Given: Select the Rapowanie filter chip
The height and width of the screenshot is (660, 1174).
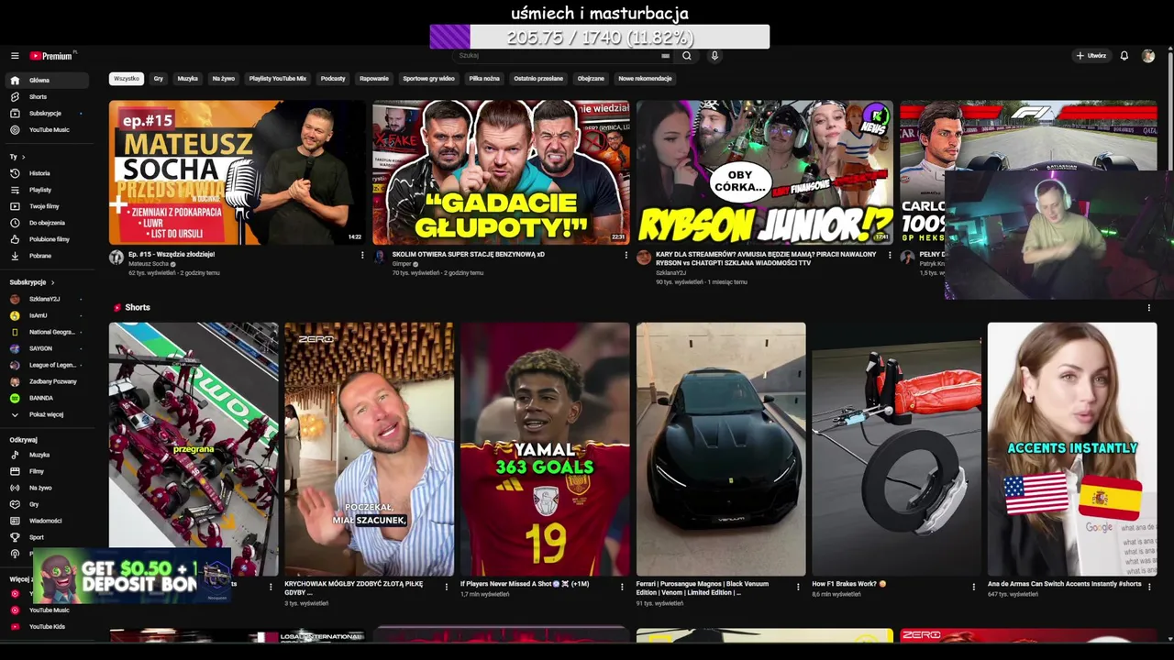Looking at the screenshot, I should (x=374, y=79).
